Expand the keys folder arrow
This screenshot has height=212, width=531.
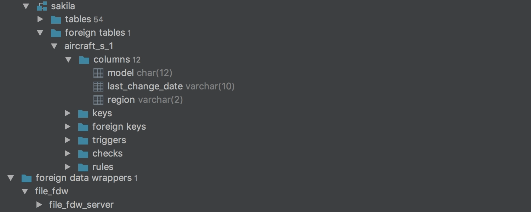[67, 113]
